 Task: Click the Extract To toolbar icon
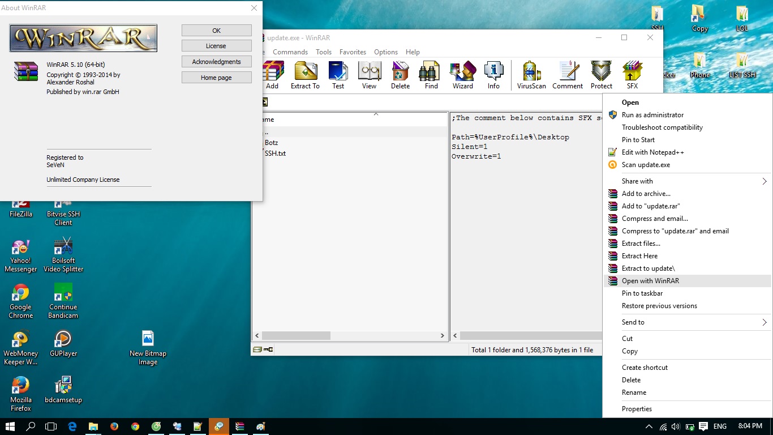(305, 75)
